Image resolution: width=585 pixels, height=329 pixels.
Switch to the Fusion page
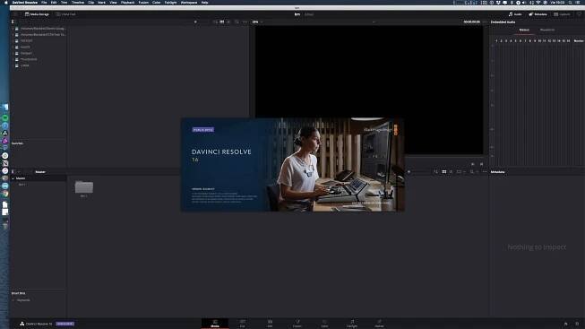tap(297, 324)
